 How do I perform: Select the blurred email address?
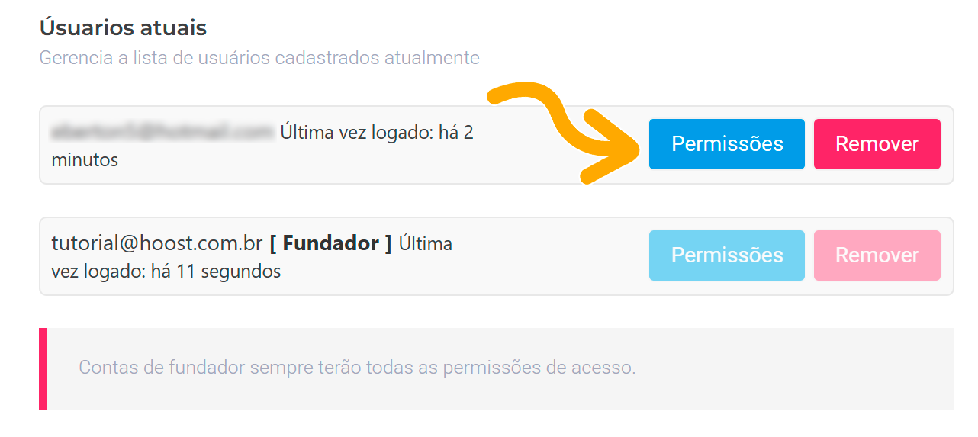click(x=162, y=133)
